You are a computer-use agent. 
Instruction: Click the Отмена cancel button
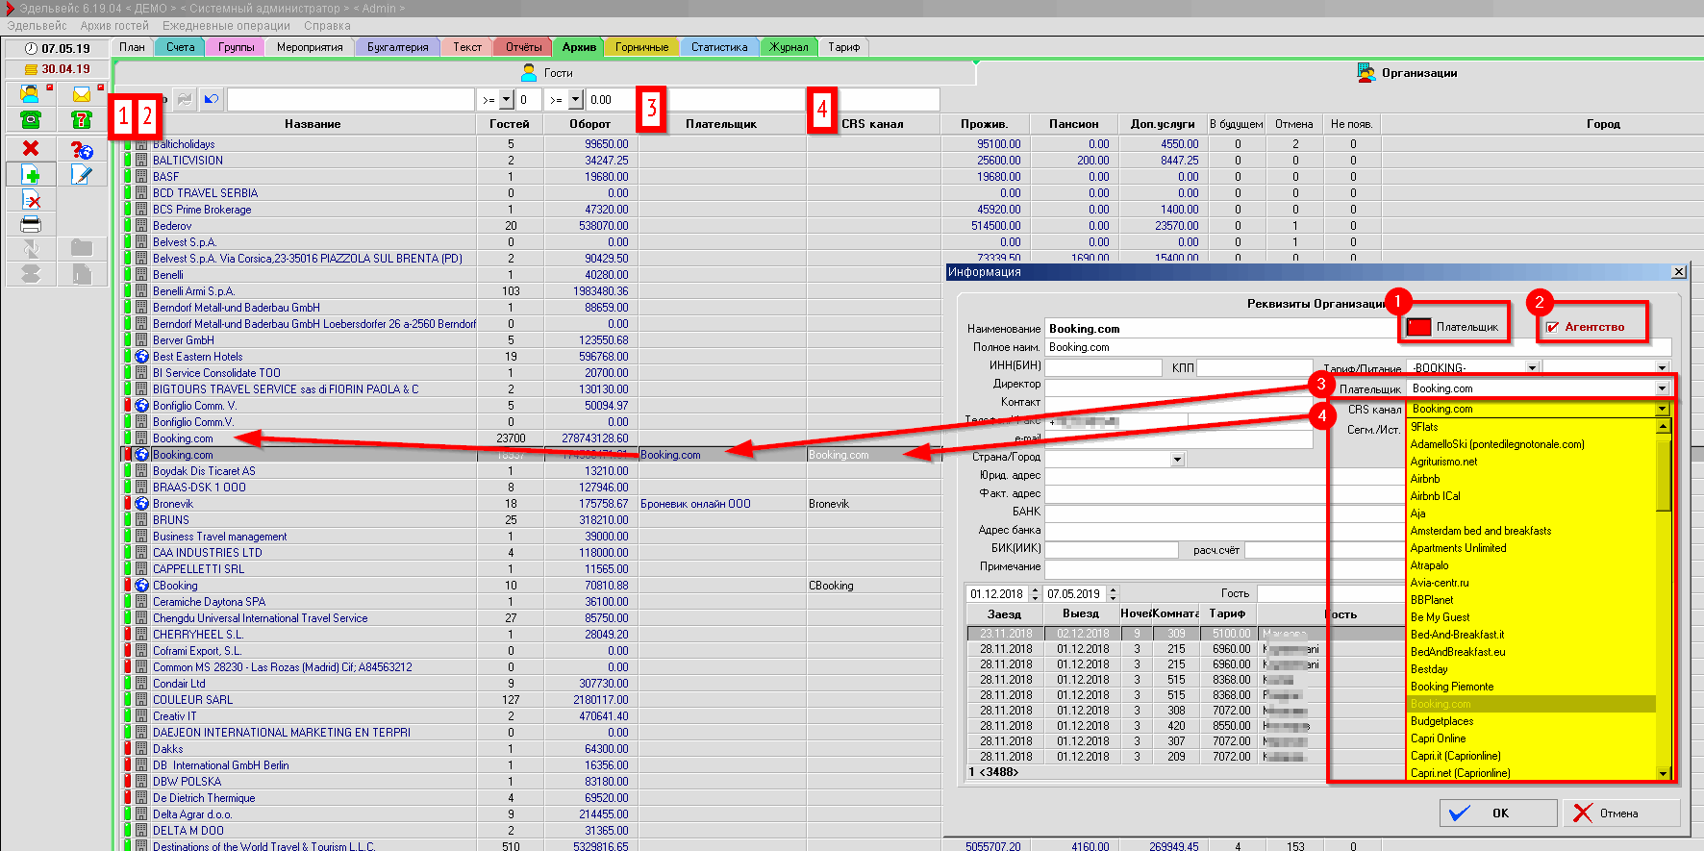pyautogui.click(x=1620, y=813)
